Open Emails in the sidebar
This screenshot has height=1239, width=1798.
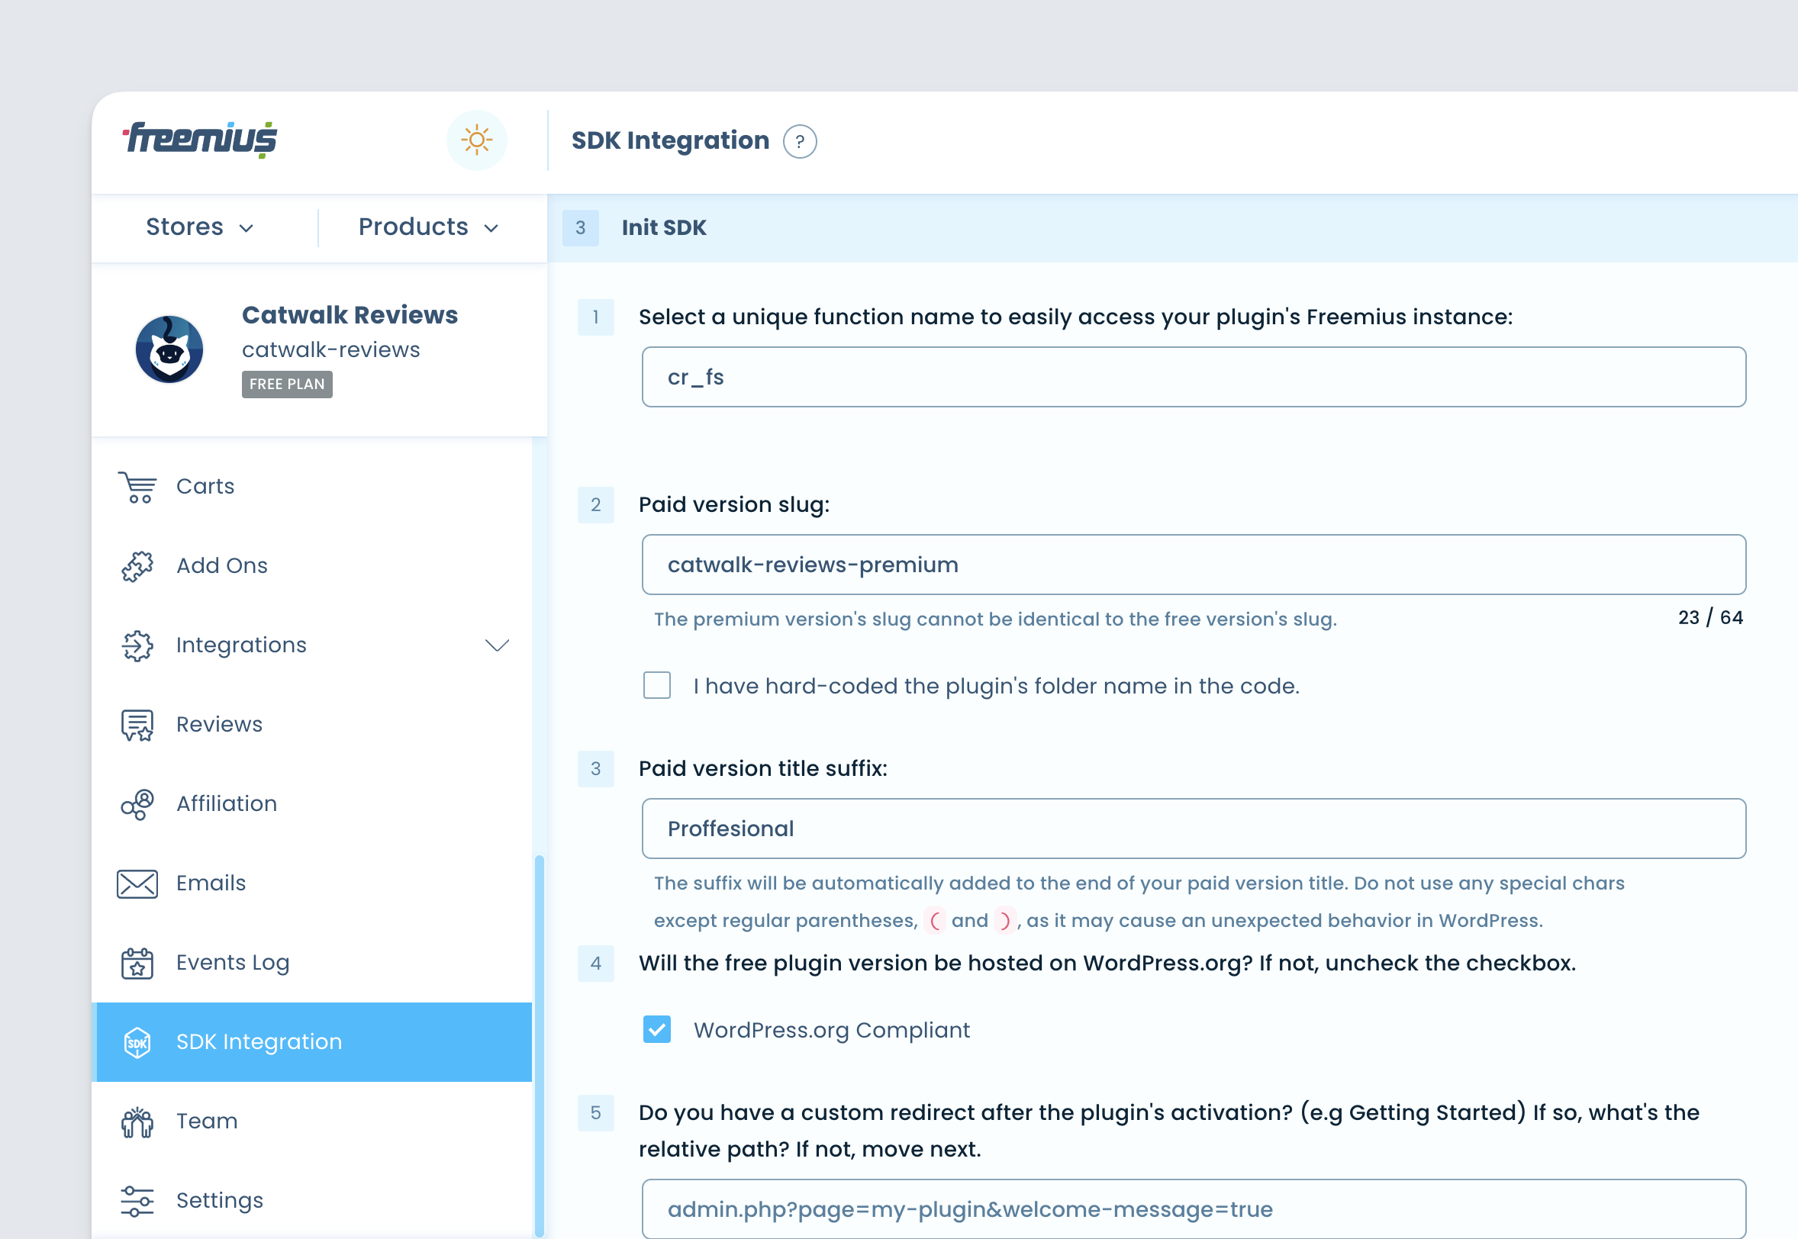pos(312,883)
